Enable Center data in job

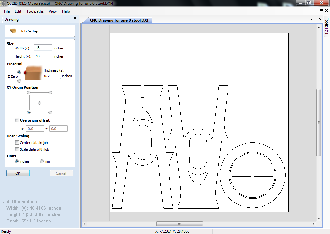click(17, 143)
